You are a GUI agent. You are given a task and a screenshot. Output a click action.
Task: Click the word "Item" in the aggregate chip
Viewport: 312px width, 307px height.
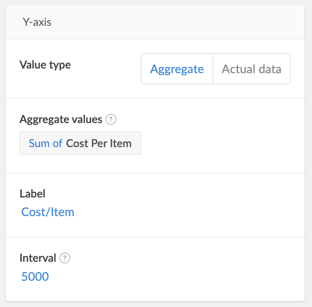tap(120, 143)
